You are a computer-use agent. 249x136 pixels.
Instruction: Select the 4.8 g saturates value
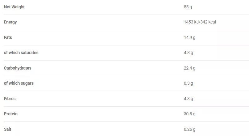coord(188,53)
